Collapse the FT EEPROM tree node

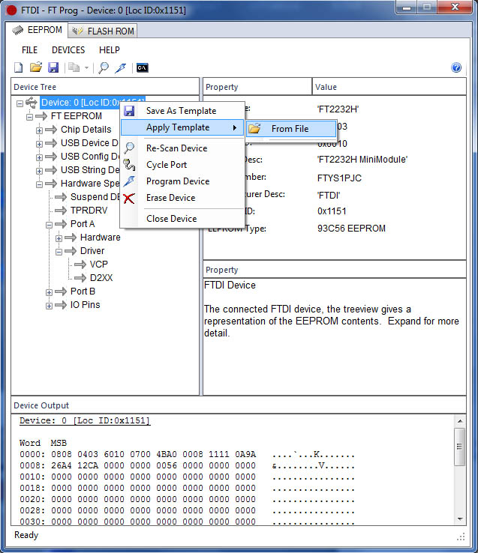click(x=30, y=117)
